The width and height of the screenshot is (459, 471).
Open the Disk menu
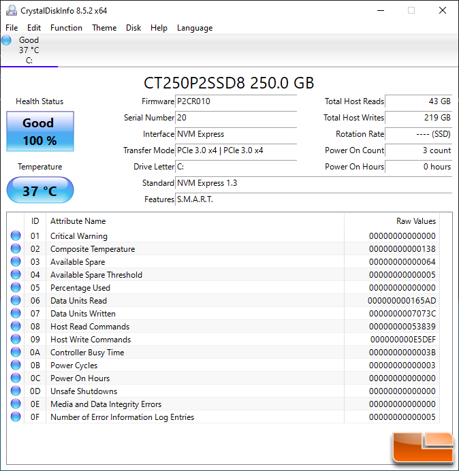(133, 28)
